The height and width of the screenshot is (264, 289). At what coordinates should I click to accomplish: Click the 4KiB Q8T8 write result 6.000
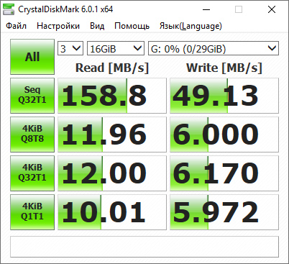(224, 135)
